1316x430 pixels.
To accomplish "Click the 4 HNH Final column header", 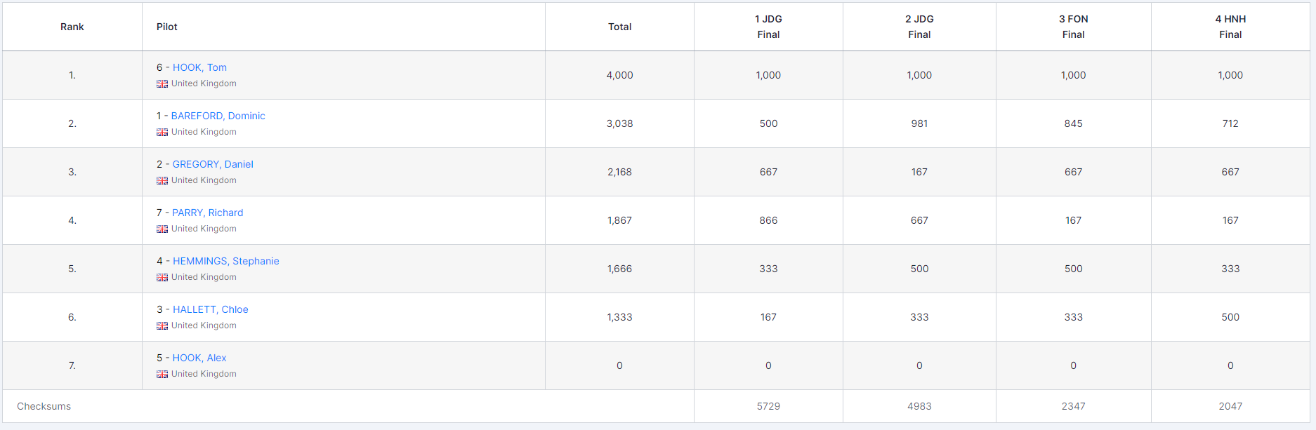I will click(1230, 27).
